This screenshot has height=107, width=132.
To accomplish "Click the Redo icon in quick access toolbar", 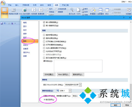I will point(9,24).
